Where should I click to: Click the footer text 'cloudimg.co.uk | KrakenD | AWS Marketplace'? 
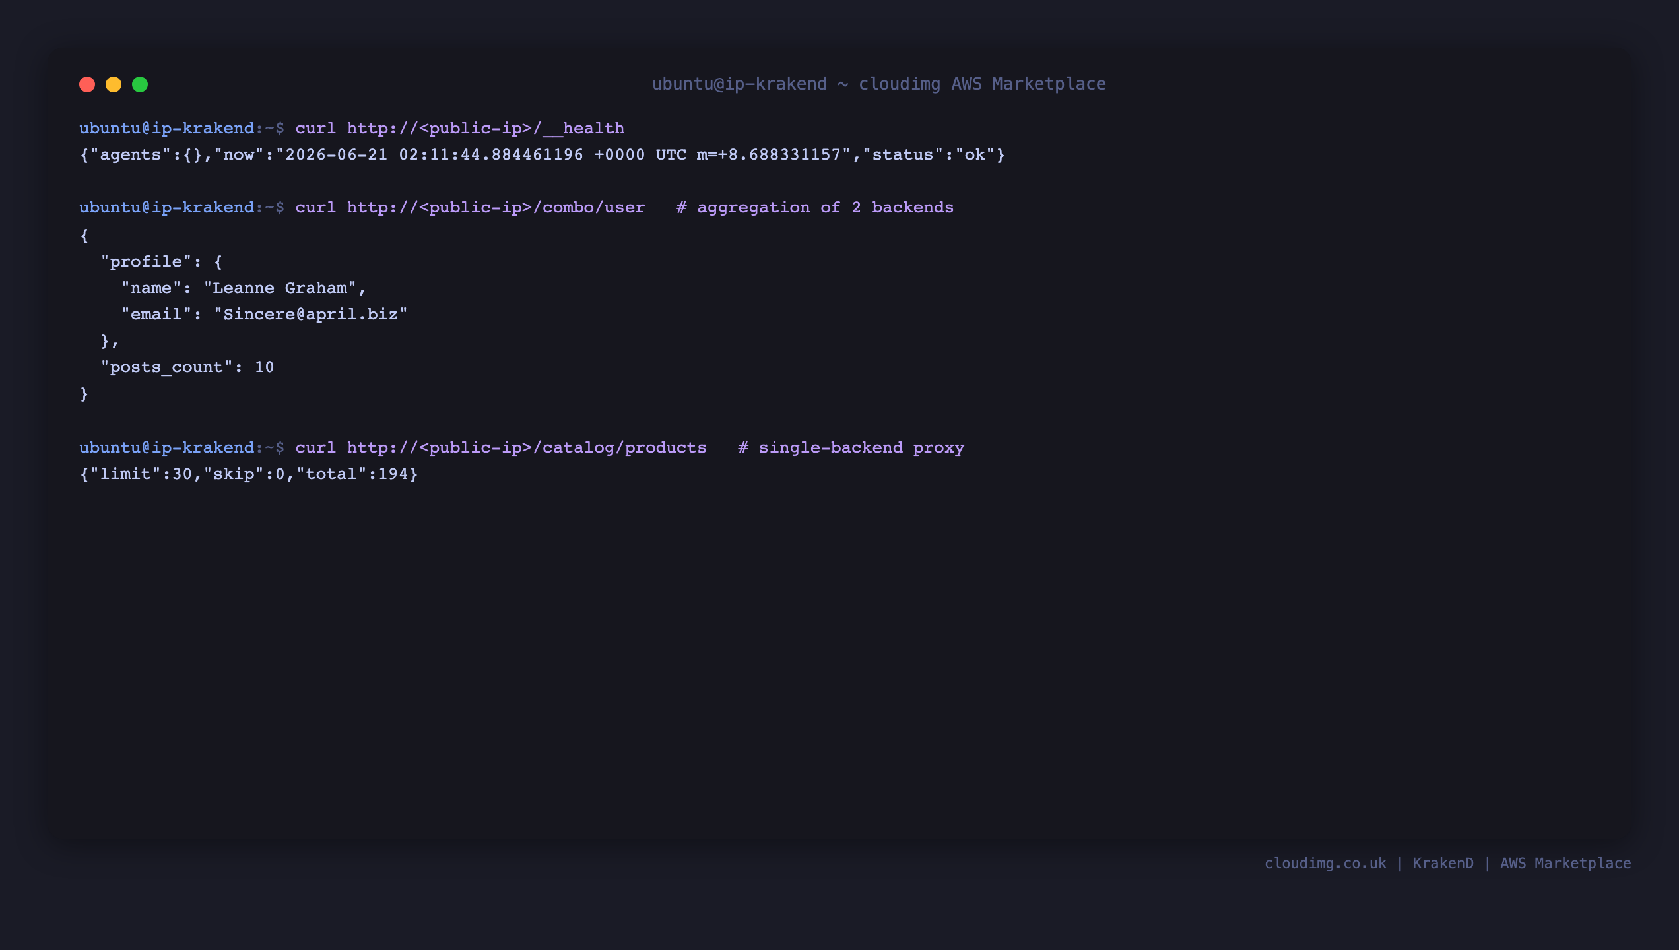tap(1447, 863)
